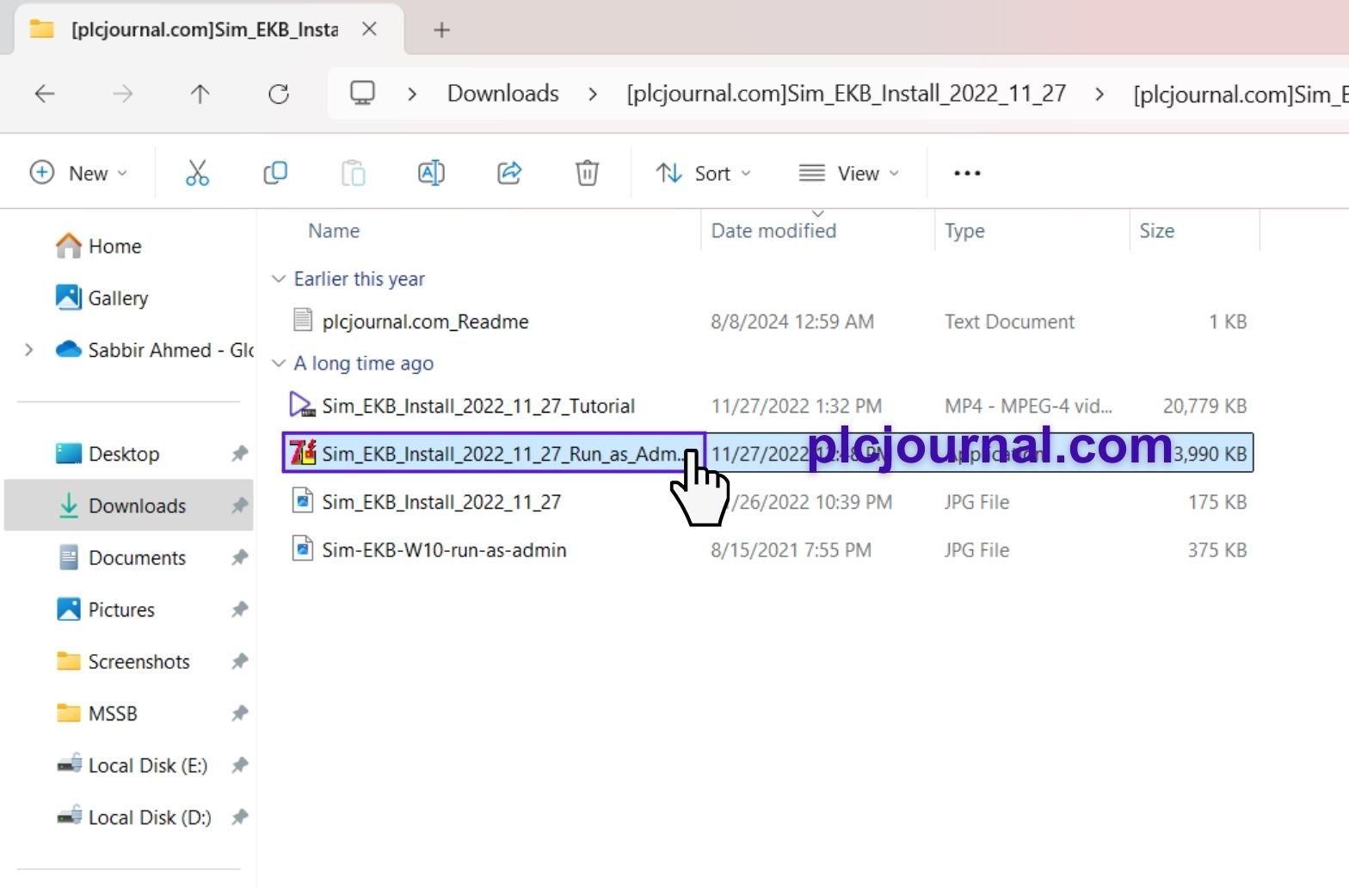Rename the selected file
Screen dimensions: 1349x888
point(431,173)
